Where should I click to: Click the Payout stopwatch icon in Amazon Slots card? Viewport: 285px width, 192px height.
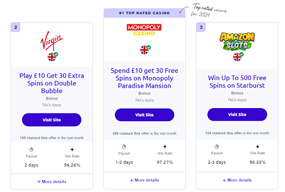pyautogui.click(x=217, y=146)
